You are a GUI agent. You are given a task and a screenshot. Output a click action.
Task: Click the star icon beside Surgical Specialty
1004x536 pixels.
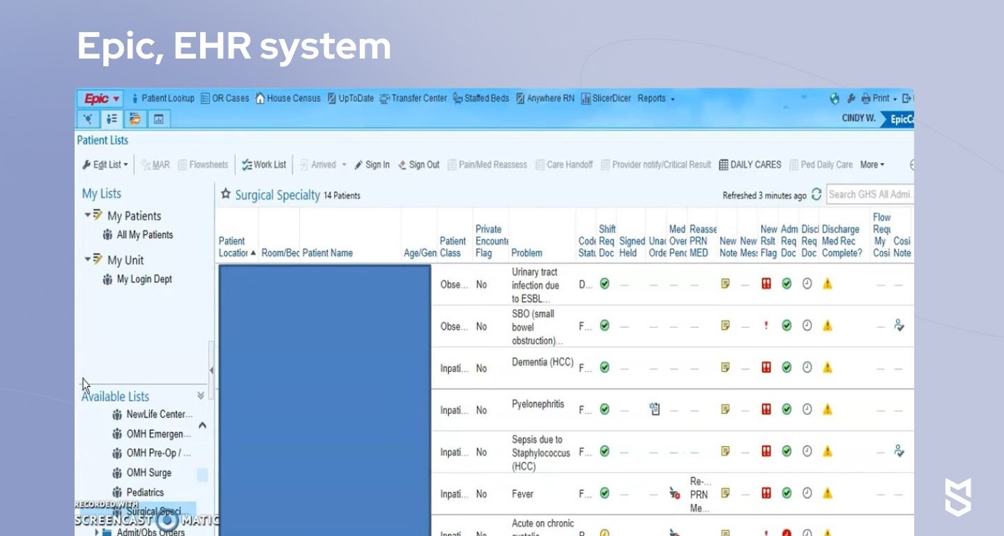pos(226,194)
